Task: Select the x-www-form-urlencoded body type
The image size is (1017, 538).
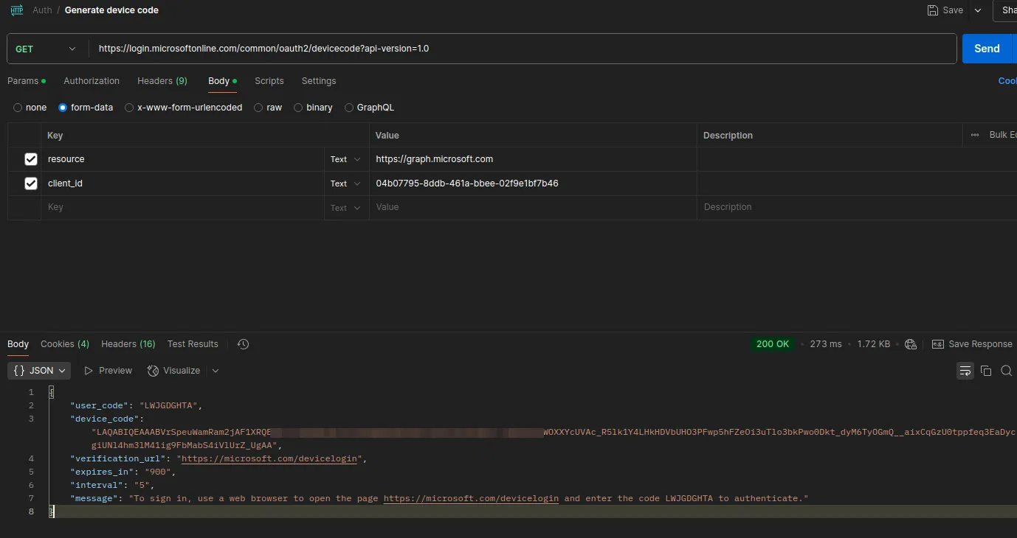Action: click(129, 108)
